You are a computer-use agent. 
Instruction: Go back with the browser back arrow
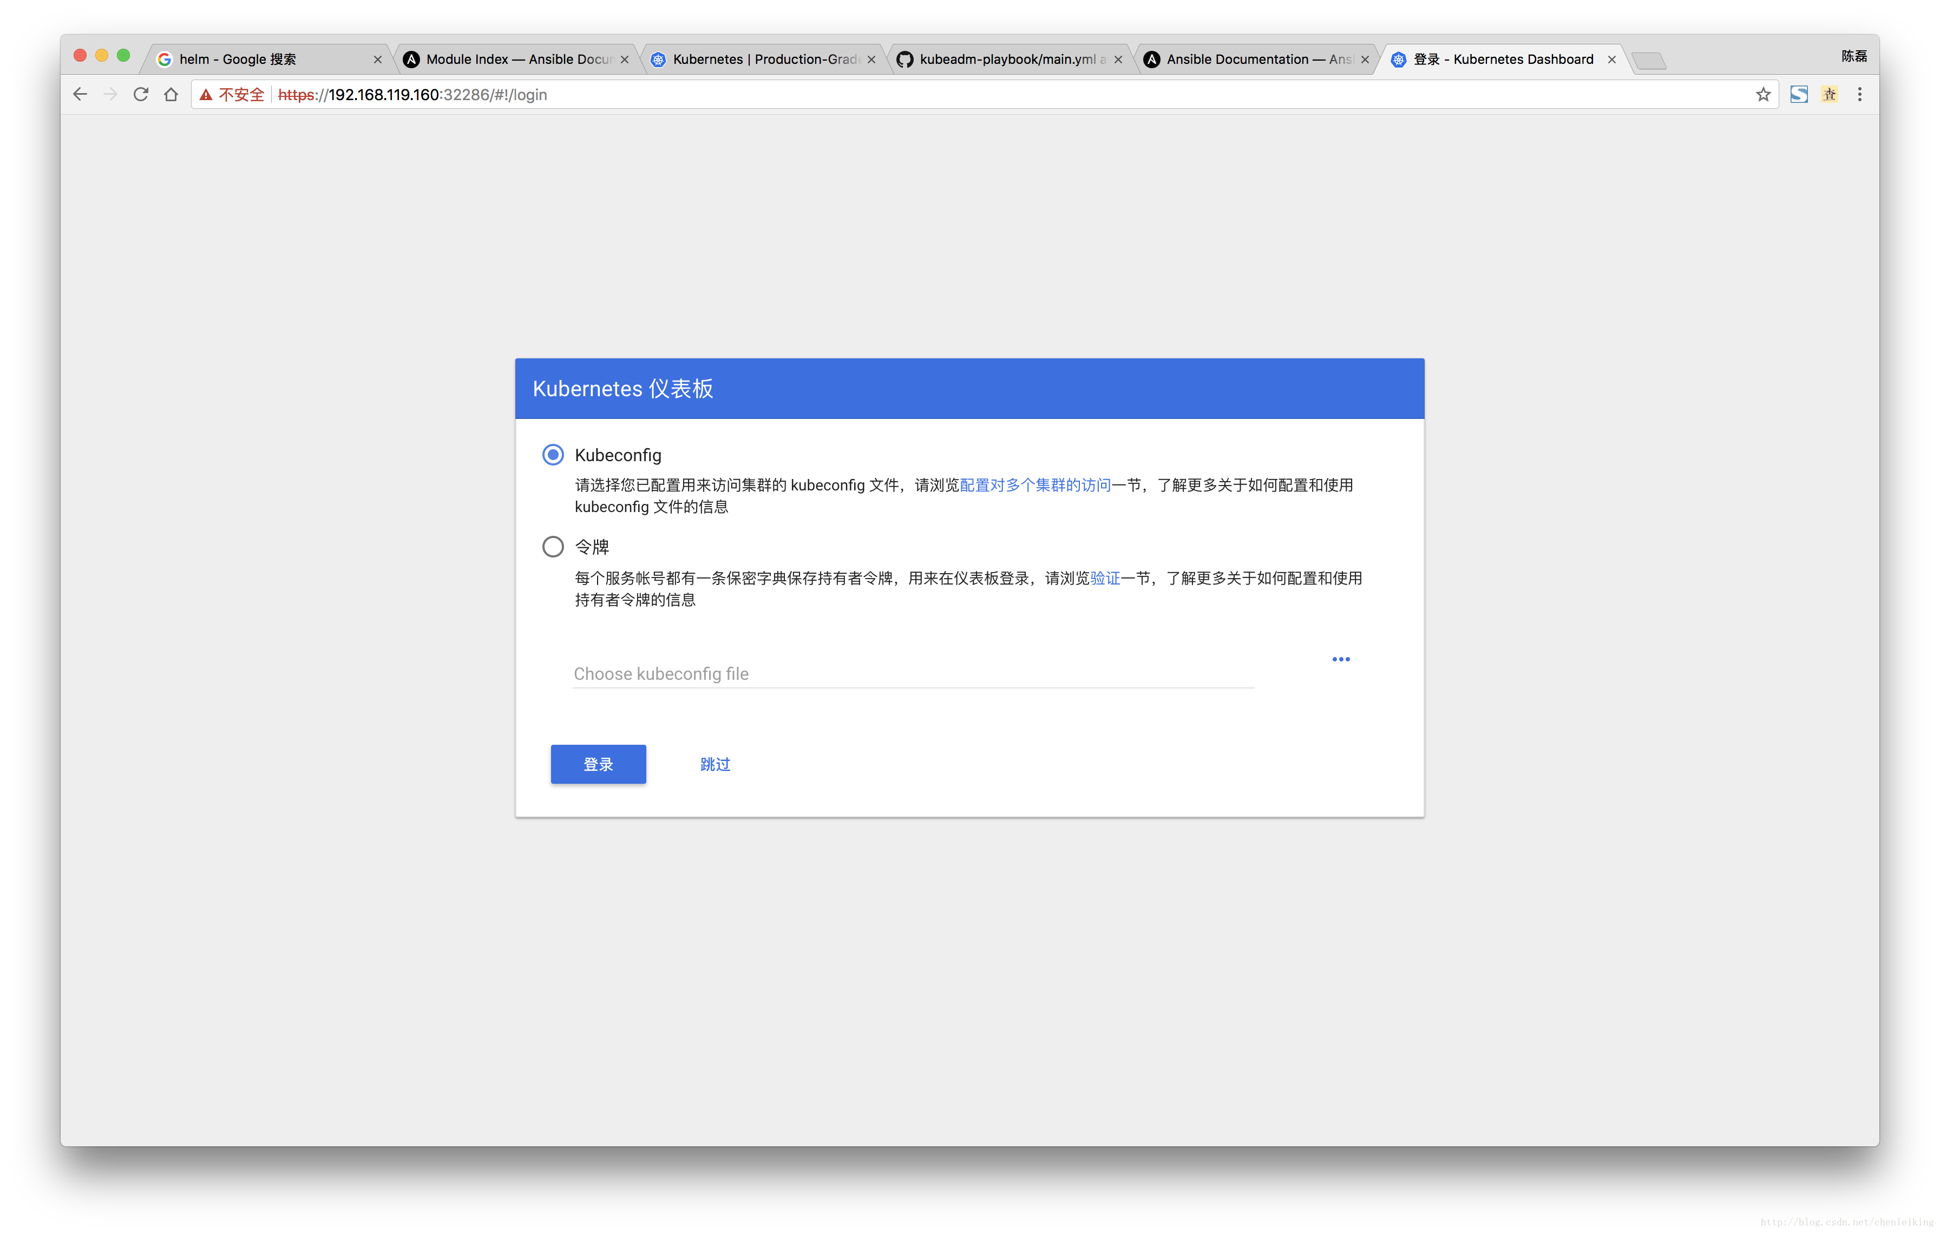coord(80,94)
